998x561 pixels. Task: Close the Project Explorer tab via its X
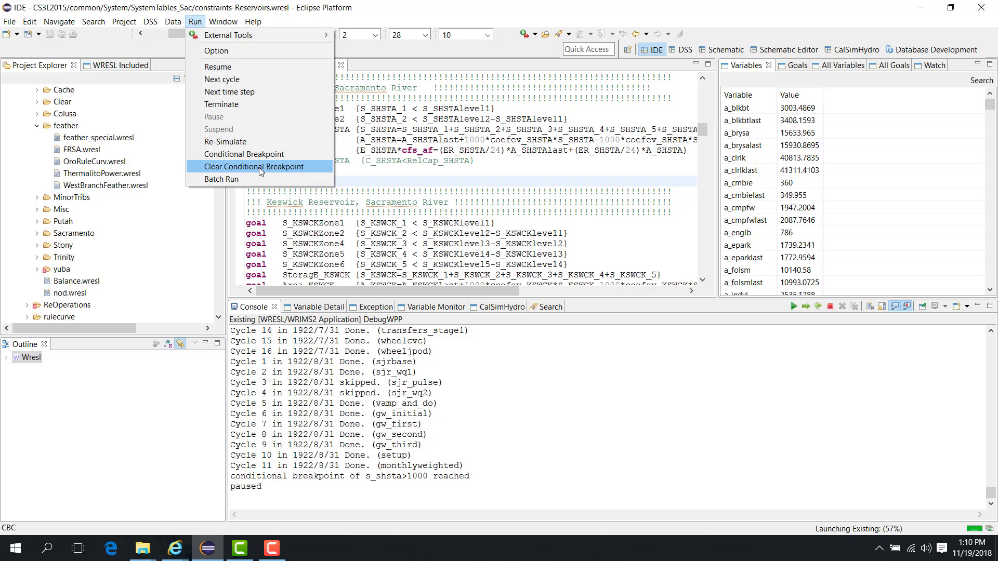pyautogui.click(x=74, y=65)
